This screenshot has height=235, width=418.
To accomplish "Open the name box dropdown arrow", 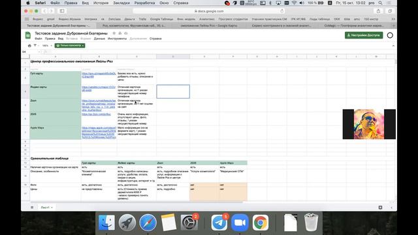I will point(39,52).
